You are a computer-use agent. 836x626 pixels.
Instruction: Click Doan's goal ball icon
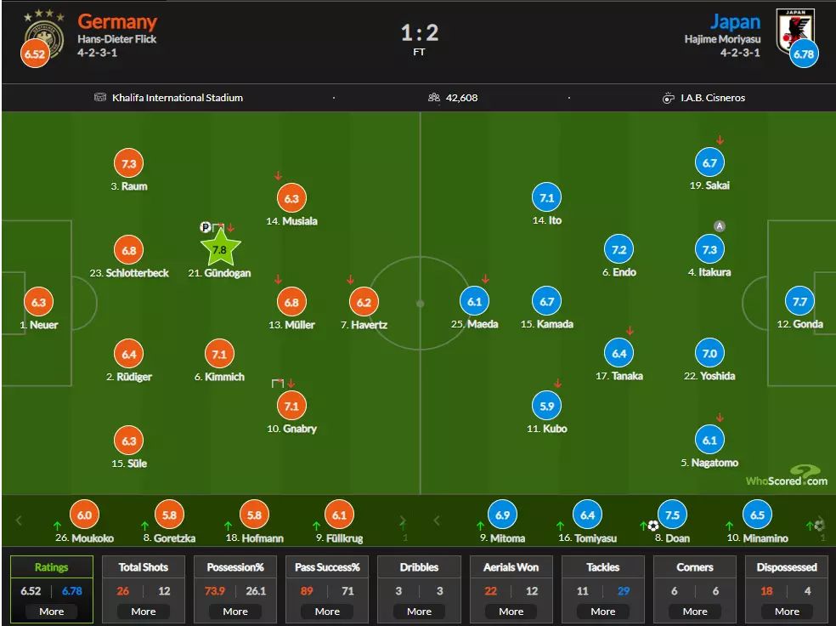coord(652,526)
